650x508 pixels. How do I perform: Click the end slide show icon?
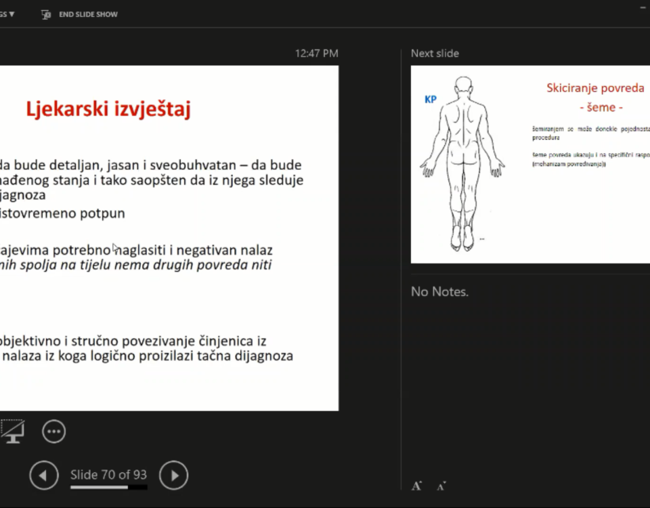(x=46, y=14)
